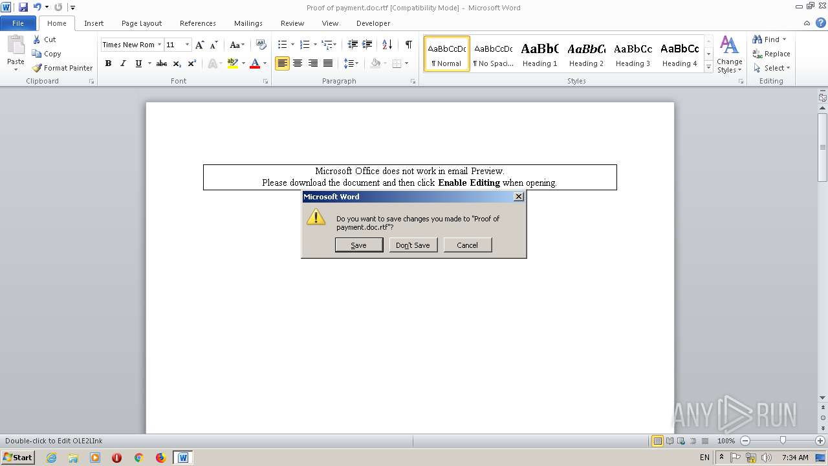Click the vertical scrollbar thumb
828x466 pixels.
[823, 147]
